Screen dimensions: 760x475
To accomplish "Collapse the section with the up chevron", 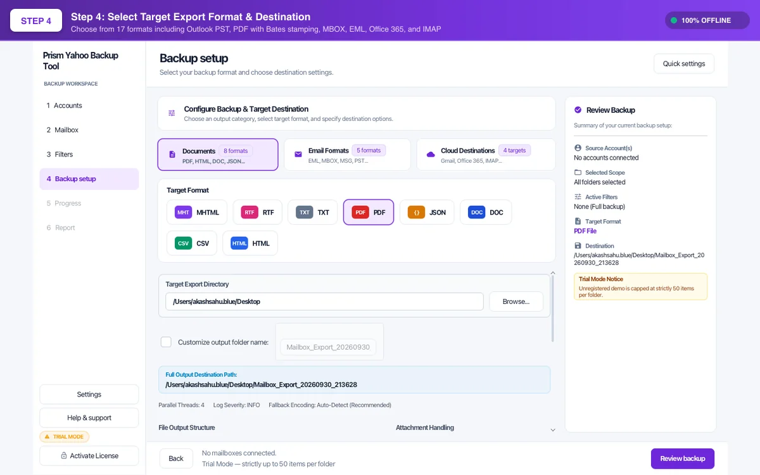I will click(552, 273).
